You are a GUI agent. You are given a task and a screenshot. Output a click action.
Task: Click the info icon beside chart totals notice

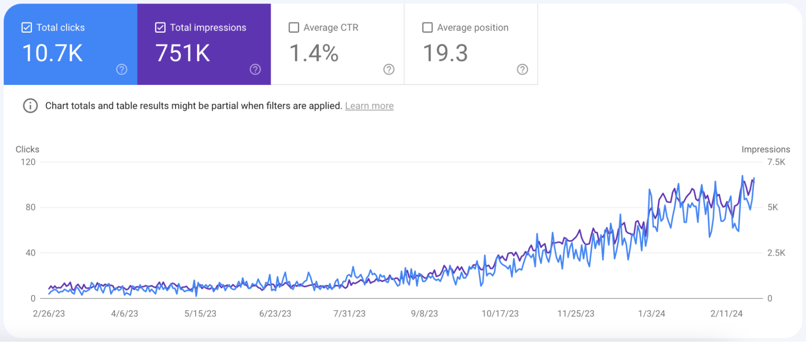(x=30, y=106)
